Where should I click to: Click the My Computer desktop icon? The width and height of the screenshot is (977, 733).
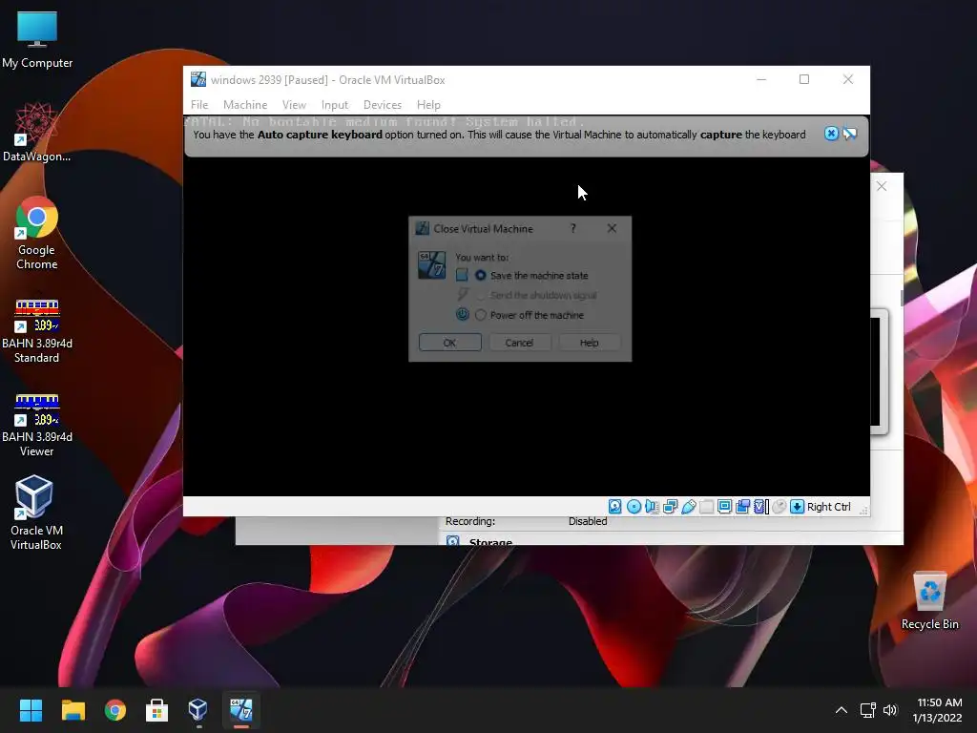pos(37,39)
